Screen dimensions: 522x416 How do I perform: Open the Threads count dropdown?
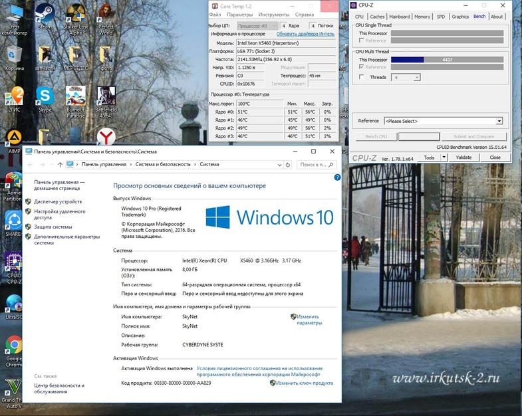[417, 78]
